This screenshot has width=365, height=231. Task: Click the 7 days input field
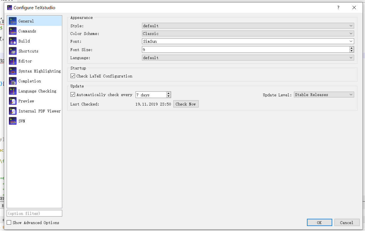(151, 95)
